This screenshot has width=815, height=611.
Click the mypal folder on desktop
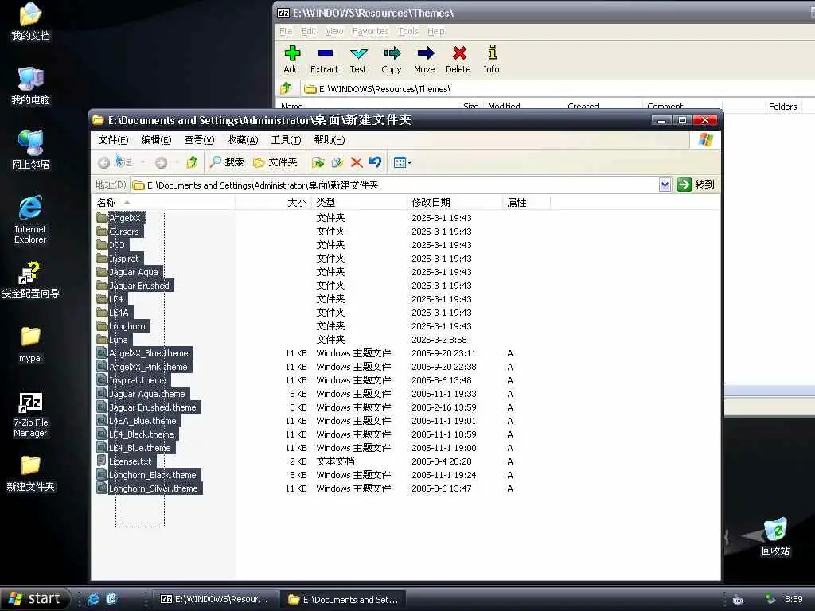(x=31, y=344)
